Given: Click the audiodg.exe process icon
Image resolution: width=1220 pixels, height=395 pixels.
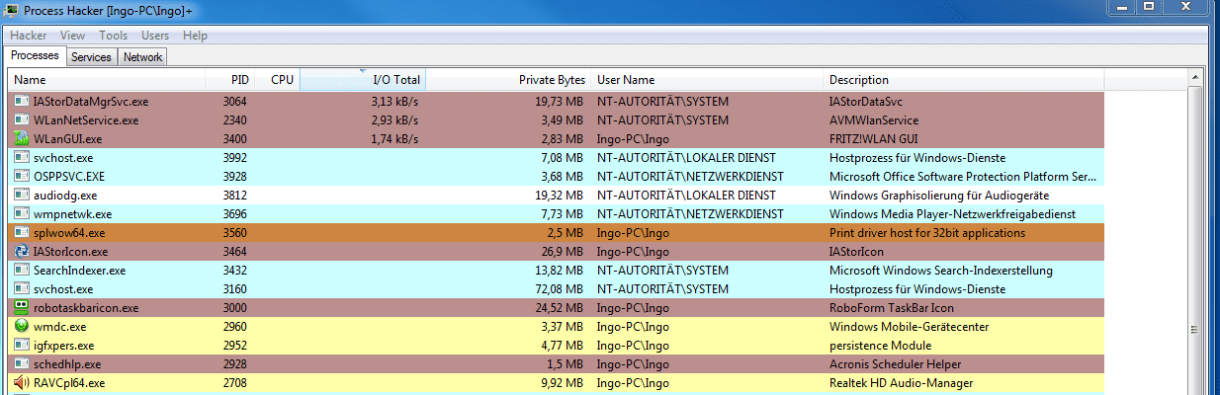Looking at the screenshot, I should [23, 195].
